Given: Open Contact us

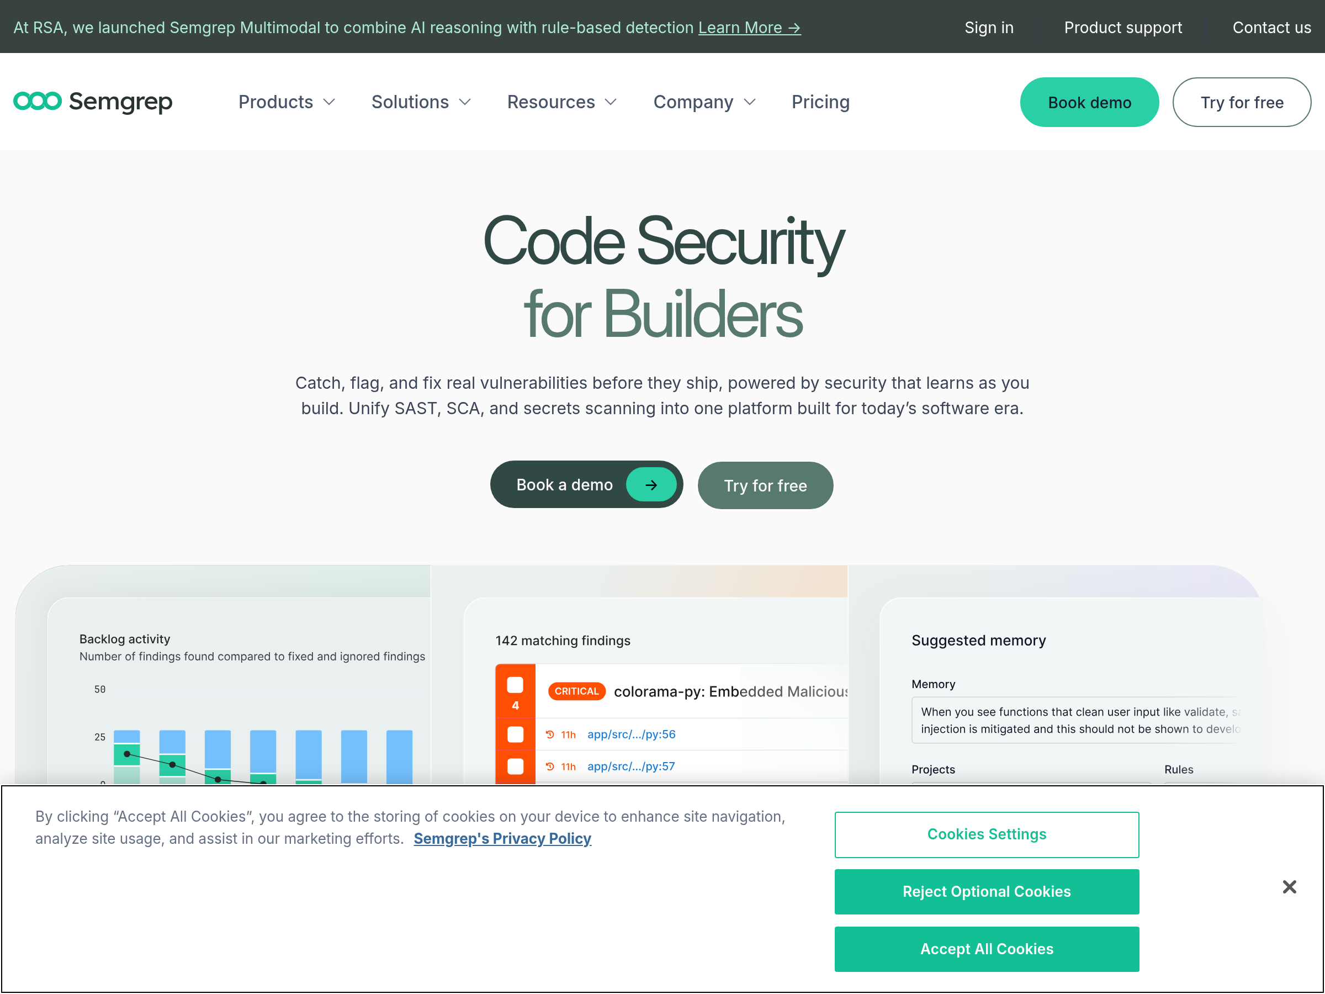Looking at the screenshot, I should 1271,28.
